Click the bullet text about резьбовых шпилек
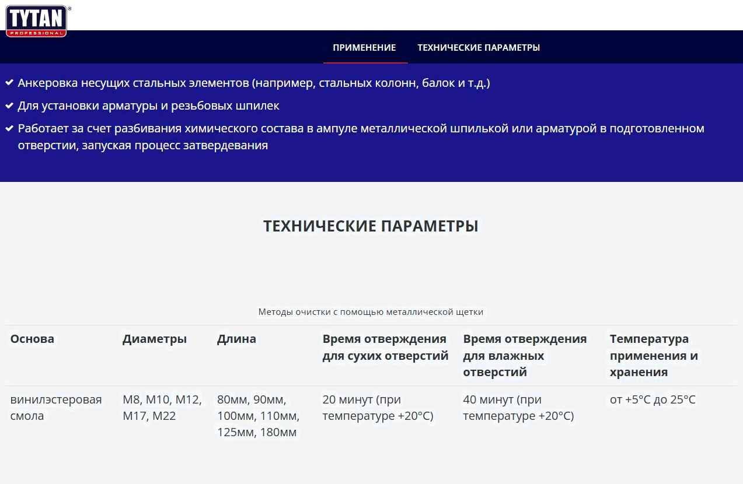This screenshot has width=743, height=484. coord(148,106)
